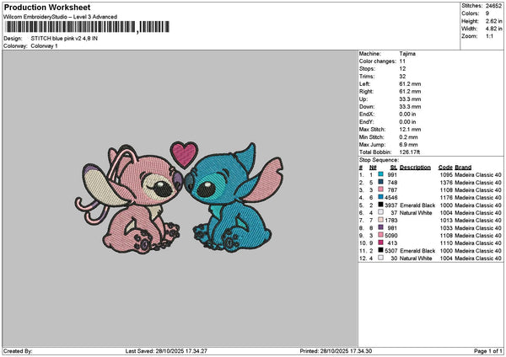
Task: Select the white swatch beside 30 Natural White
Action: (381, 258)
